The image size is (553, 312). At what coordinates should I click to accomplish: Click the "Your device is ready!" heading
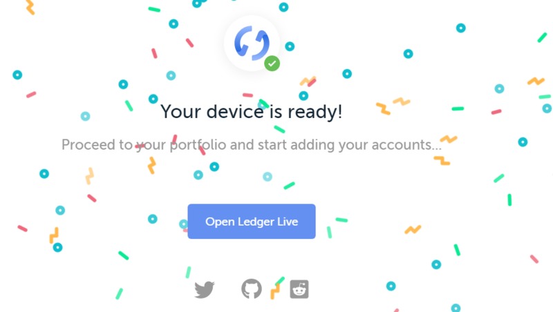tap(252, 112)
